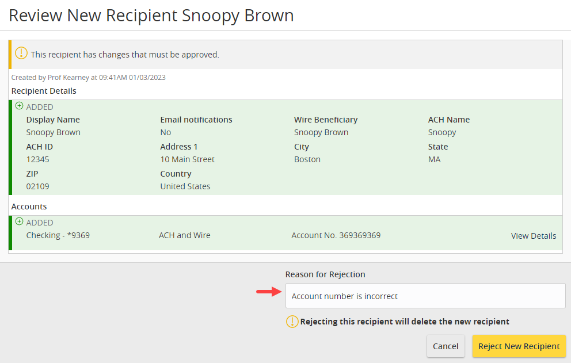571x363 pixels.
Task: Select the Country value 'United States'
Action: click(185, 186)
